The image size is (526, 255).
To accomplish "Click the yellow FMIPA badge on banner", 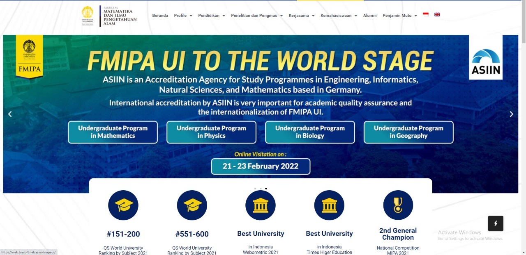I will pos(29,56).
